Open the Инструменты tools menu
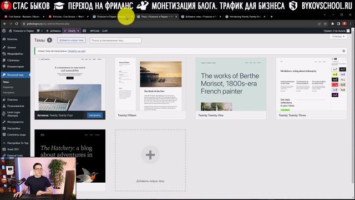The width and height of the screenshot is (355, 200). [x=15, y=122]
